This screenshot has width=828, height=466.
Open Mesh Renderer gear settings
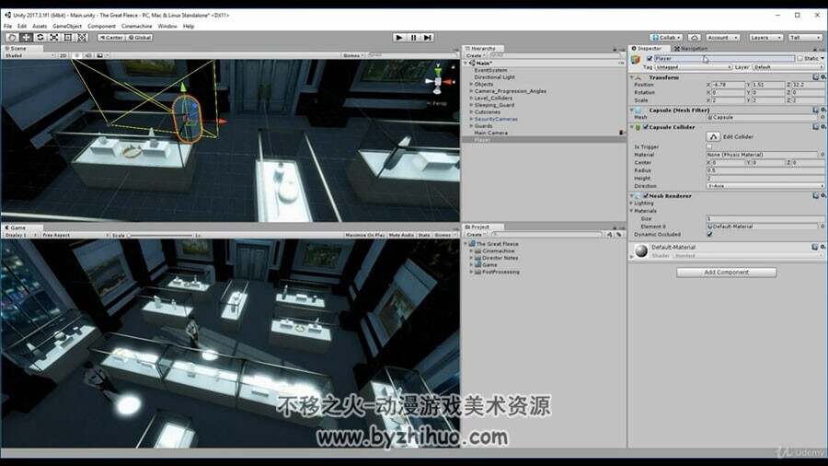822,195
